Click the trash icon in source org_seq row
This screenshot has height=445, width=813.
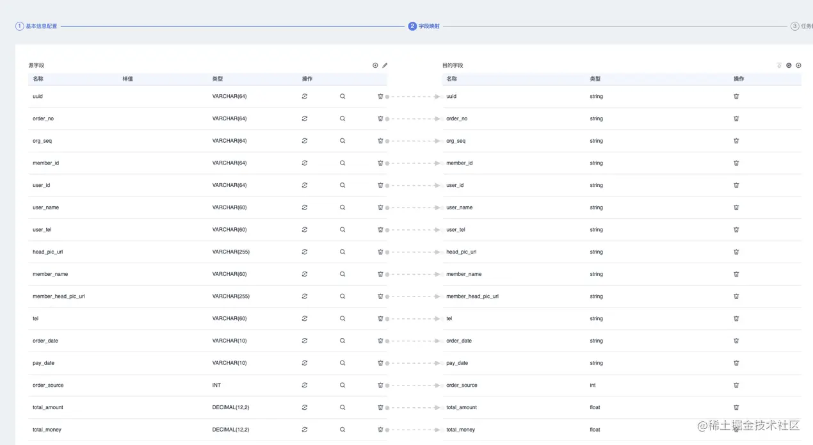pos(380,141)
